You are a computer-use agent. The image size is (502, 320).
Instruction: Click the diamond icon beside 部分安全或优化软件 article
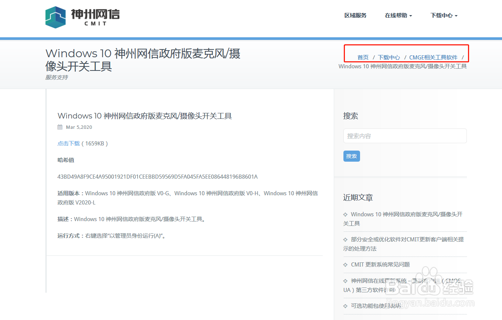[346, 239]
